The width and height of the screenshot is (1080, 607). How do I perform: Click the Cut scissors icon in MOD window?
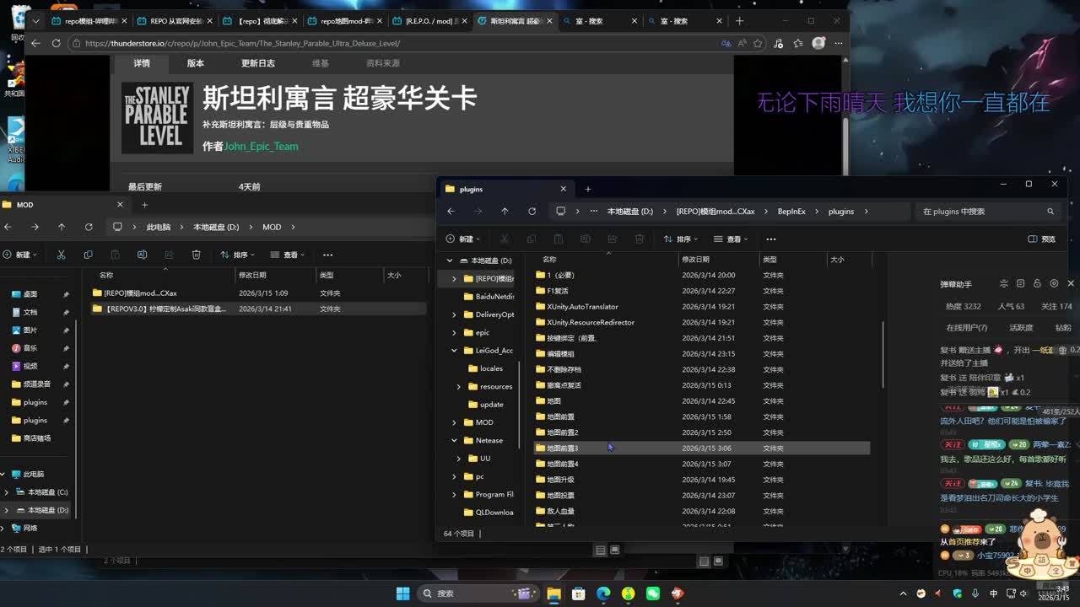click(x=61, y=255)
